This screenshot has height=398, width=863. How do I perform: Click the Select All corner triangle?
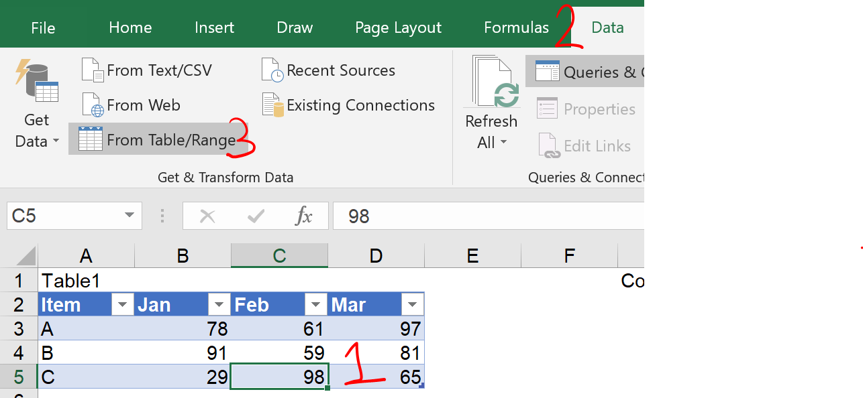[26, 256]
